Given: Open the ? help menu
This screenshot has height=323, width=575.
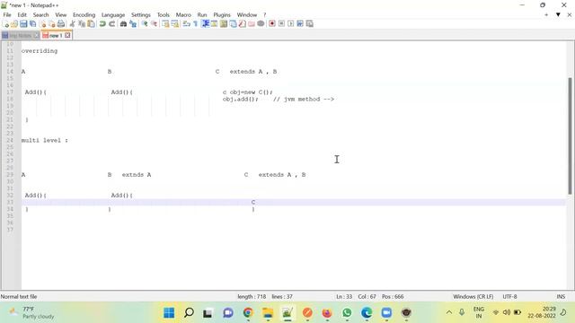Looking at the screenshot, I should pyautogui.click(x=264, y=14).
